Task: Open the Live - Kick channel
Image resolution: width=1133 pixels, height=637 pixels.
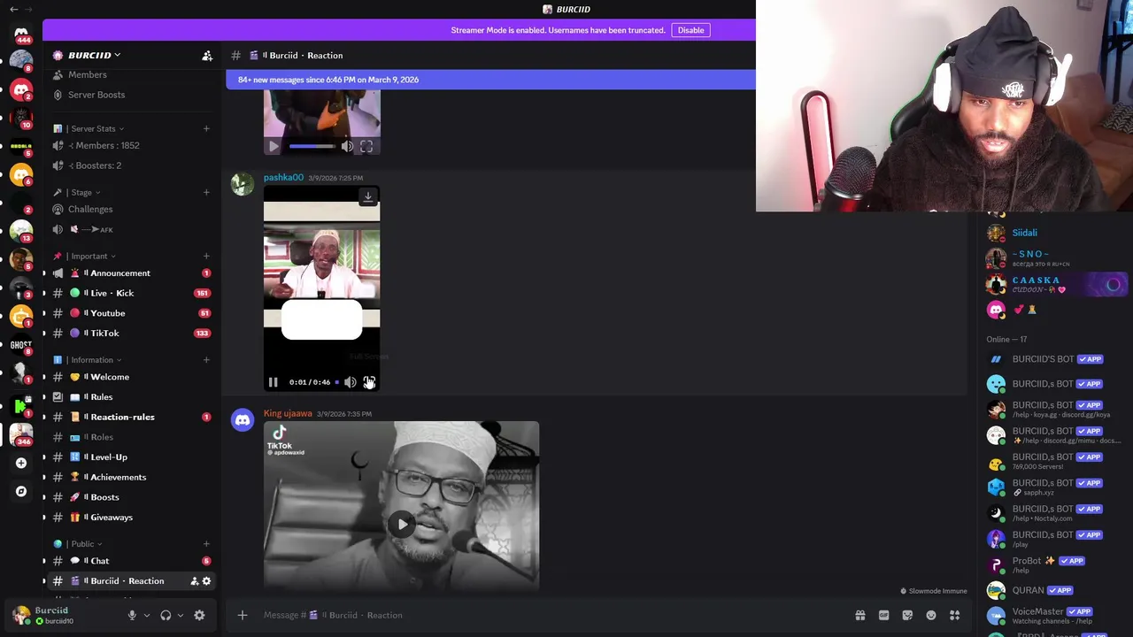Action: click(131, 293)
